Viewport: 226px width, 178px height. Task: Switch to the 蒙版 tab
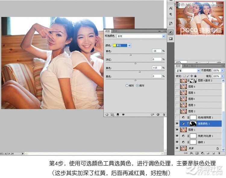click(x=115, y=31)
